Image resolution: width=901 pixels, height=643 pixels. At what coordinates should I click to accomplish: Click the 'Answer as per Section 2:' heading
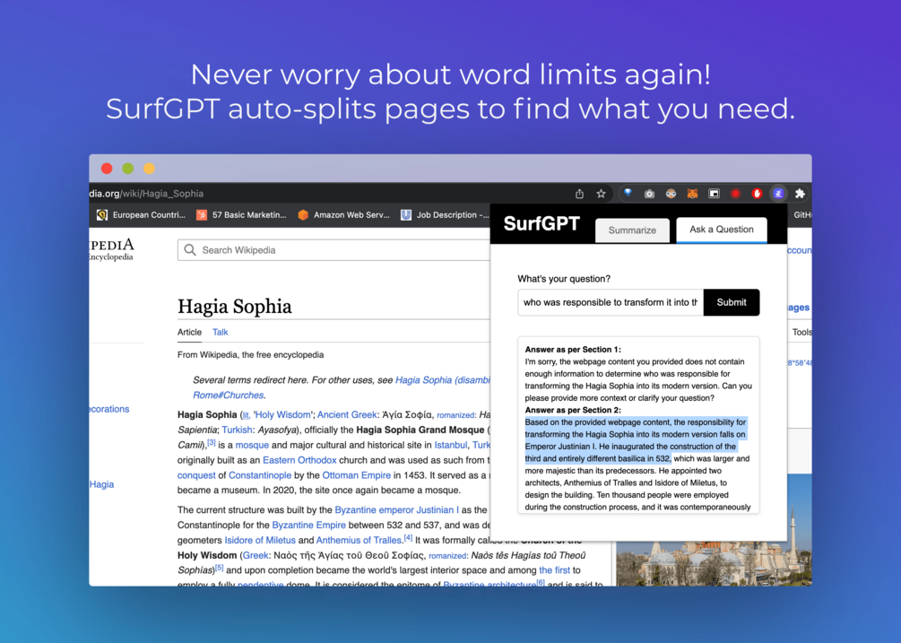coord(573,410)
